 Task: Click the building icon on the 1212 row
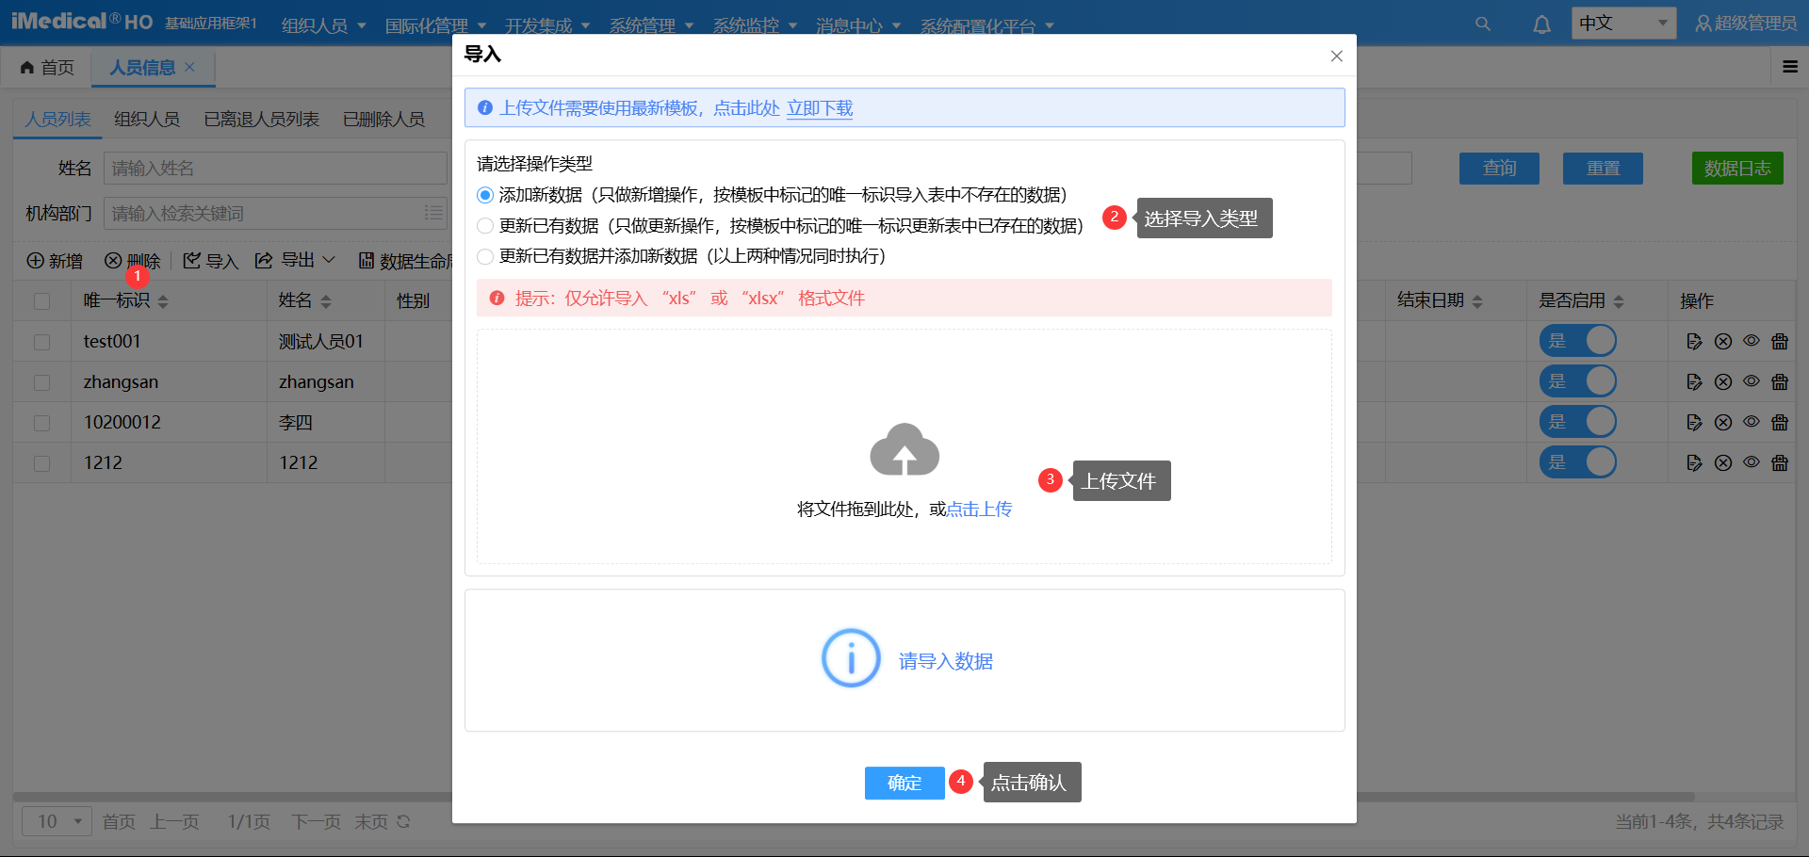pyautogui.click(x=1780, y=462)
